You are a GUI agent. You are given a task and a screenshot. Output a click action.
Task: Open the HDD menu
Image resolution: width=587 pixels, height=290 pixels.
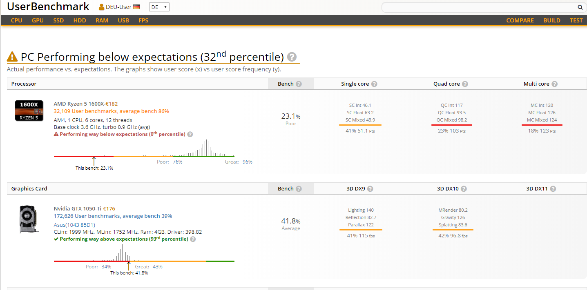(x=80, y=20)
